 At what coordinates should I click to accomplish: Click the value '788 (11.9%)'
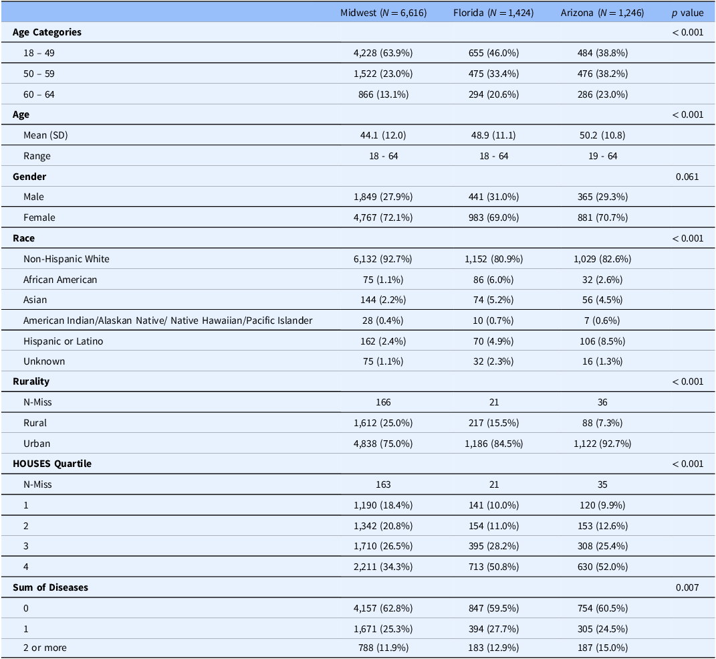[x=383, y=648]
